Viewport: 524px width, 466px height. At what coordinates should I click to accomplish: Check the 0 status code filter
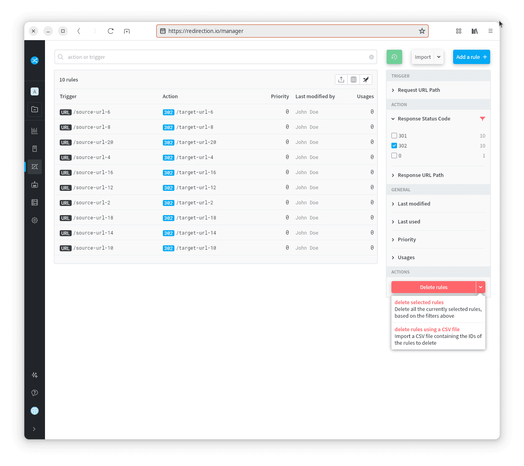coord(394,155)
